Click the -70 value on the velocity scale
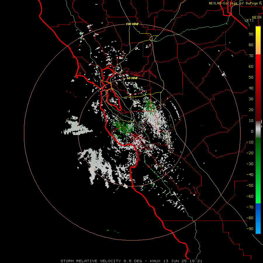The height and width of the screenshot is (263, 263). pos(250,207)
